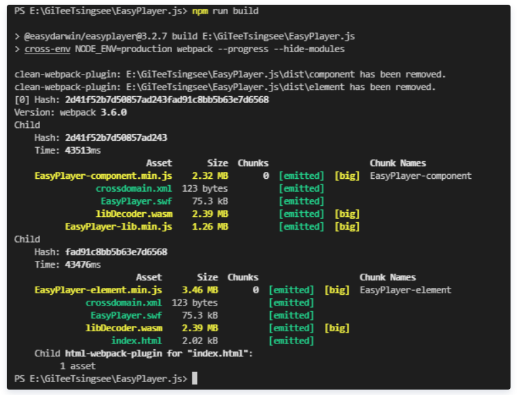Click the [emitted] tag on index.html row
Image resolution: width=518 pixels, height=395 pixels.
[291, 341]
